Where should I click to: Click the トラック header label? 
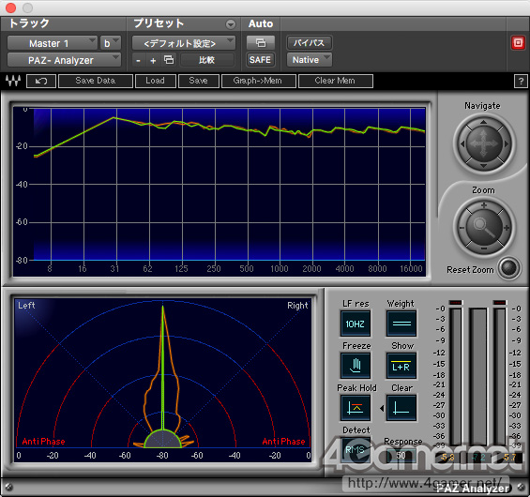29,23
